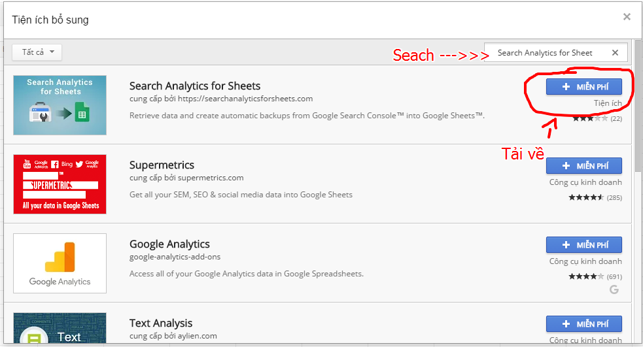
Task: Install Text Analysis with its MIỄN PHÍ button
Action: [584, 324]
